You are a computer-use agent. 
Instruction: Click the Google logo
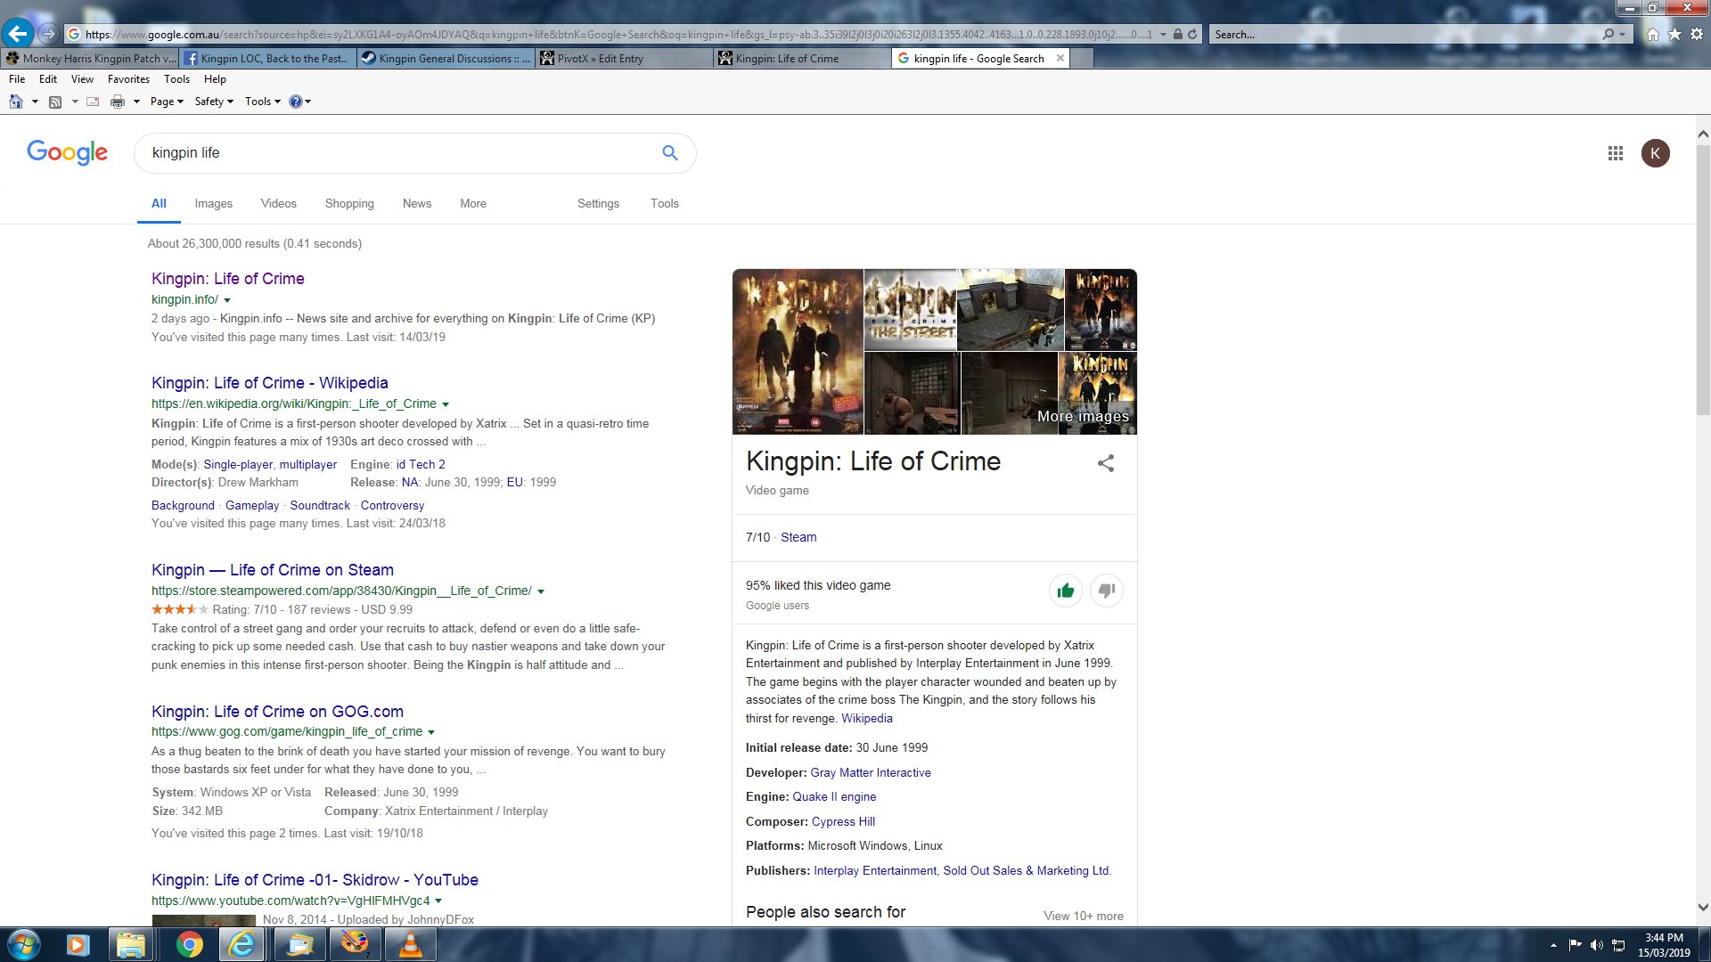67,152
